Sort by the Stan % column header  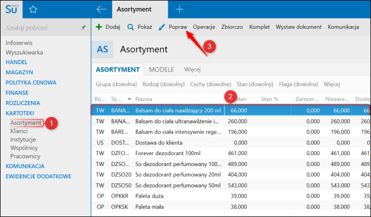point(270,99)
